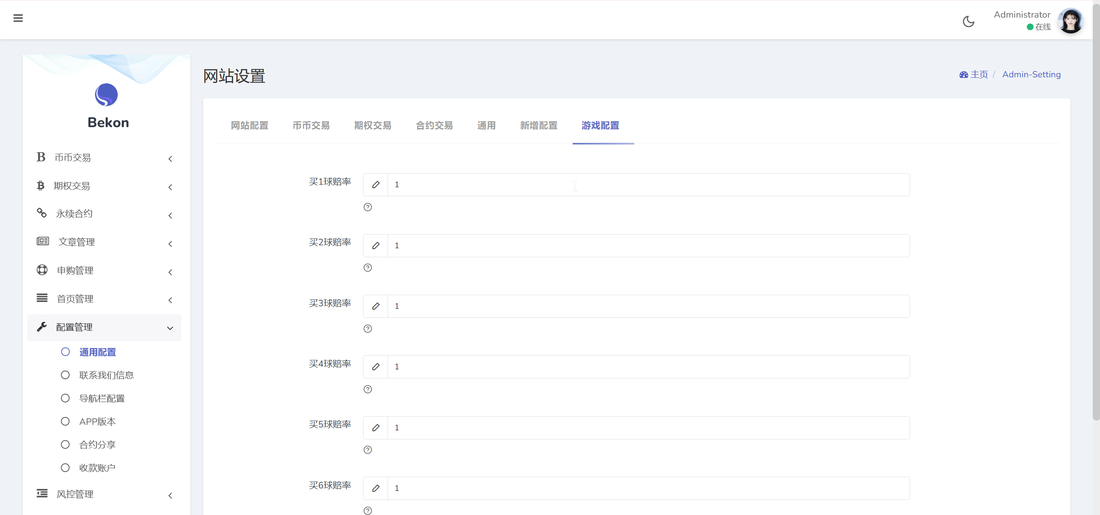
Task: Click the 买4球赔率 input field
Action: 648,367
